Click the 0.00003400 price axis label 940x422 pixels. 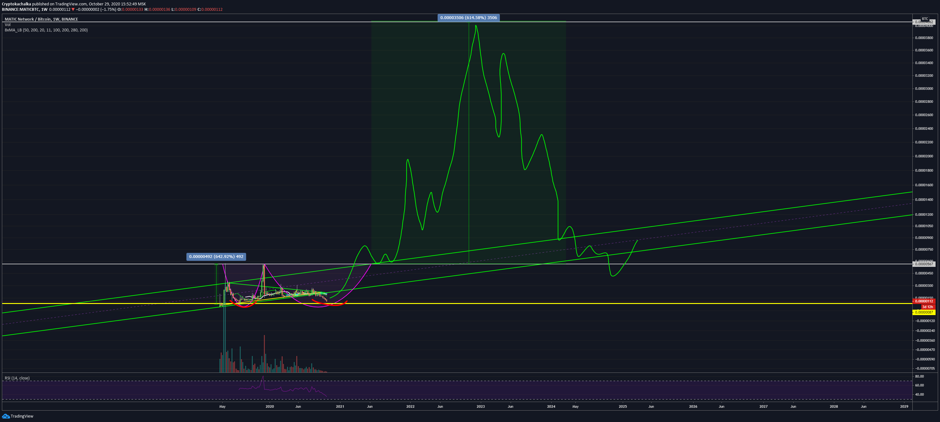924,63
